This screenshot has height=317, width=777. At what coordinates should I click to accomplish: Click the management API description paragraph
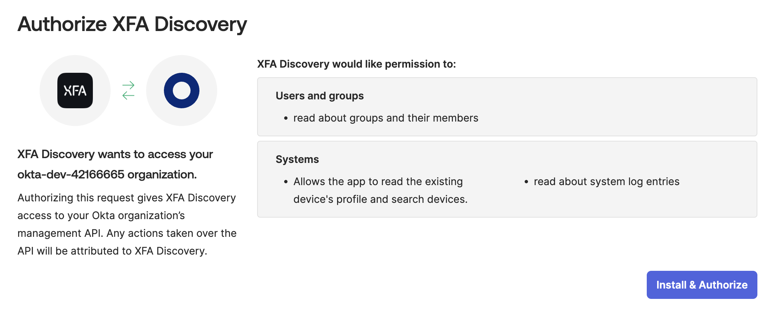pos(127,224)
